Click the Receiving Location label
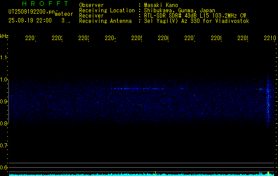 tap(107, 11)
